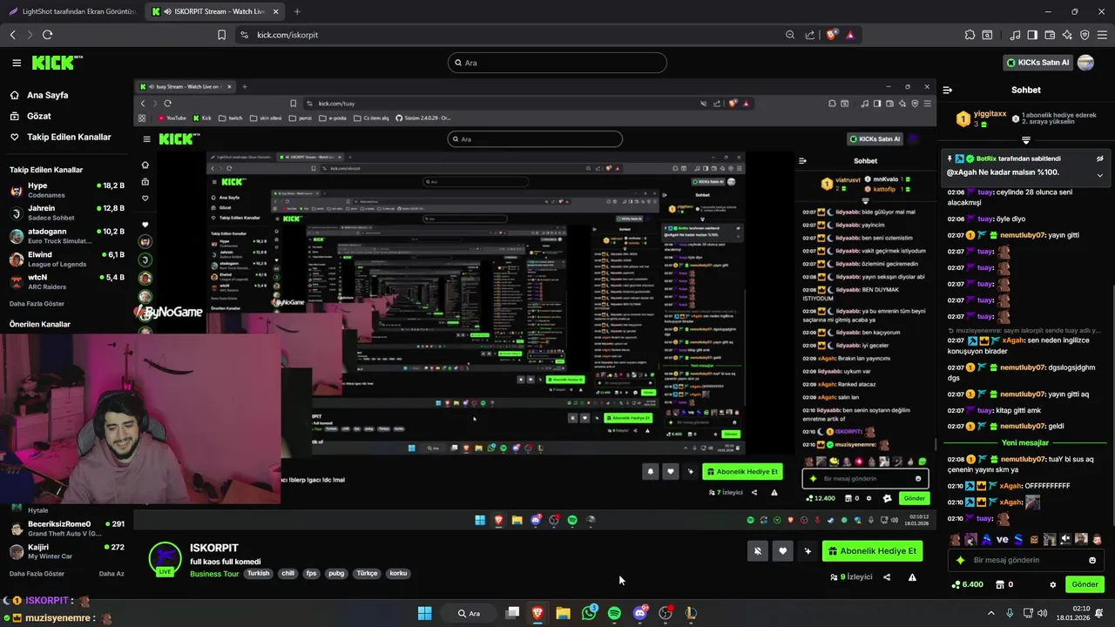This screenshot has width=1115, height=627.
Task: Open Brave playlist music icon
Action: 1015,35
